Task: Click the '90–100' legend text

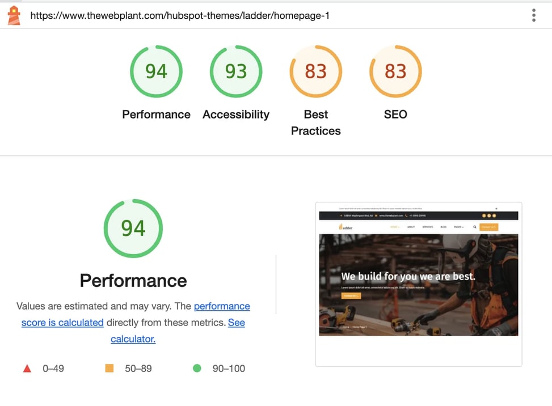Action: (x=229, y=369)
